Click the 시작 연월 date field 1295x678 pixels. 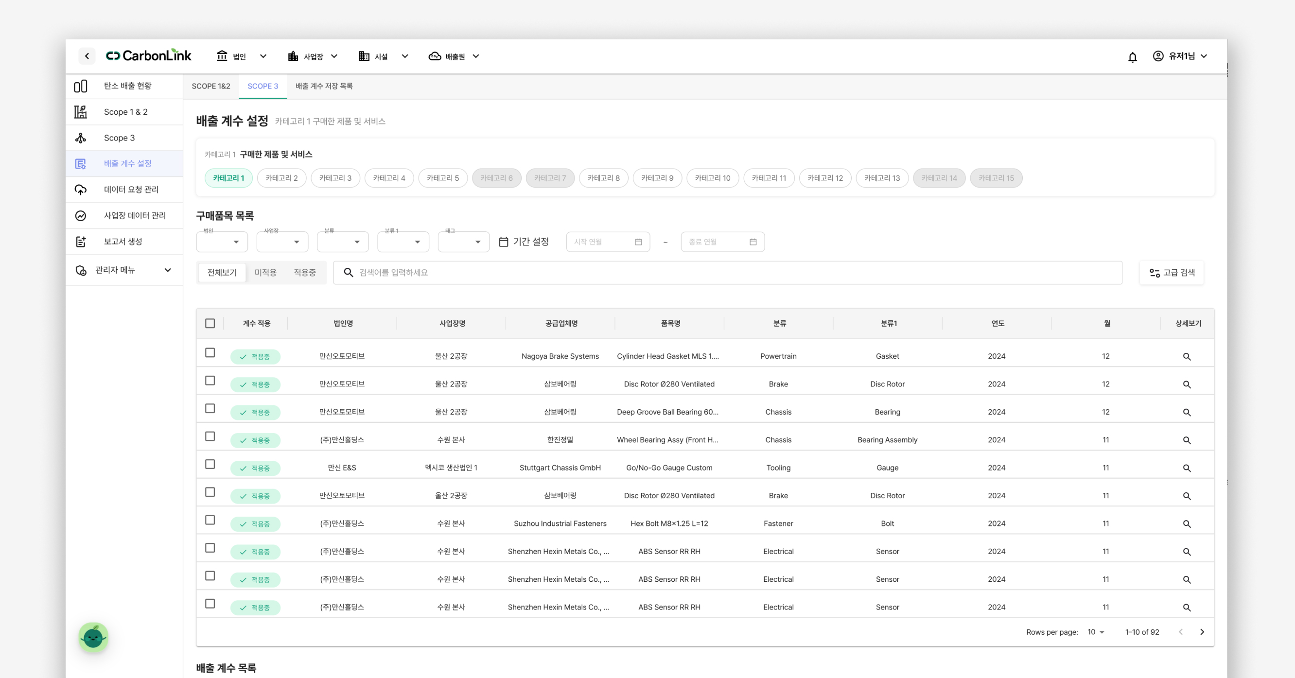[608, 242]
